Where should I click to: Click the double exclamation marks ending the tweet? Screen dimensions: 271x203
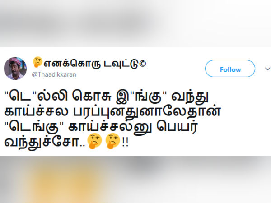point(125,142)
